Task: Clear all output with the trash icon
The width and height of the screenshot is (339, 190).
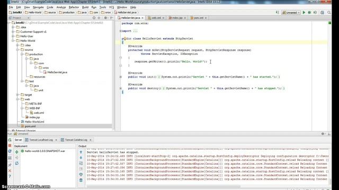Action: [x=81, y=180]
